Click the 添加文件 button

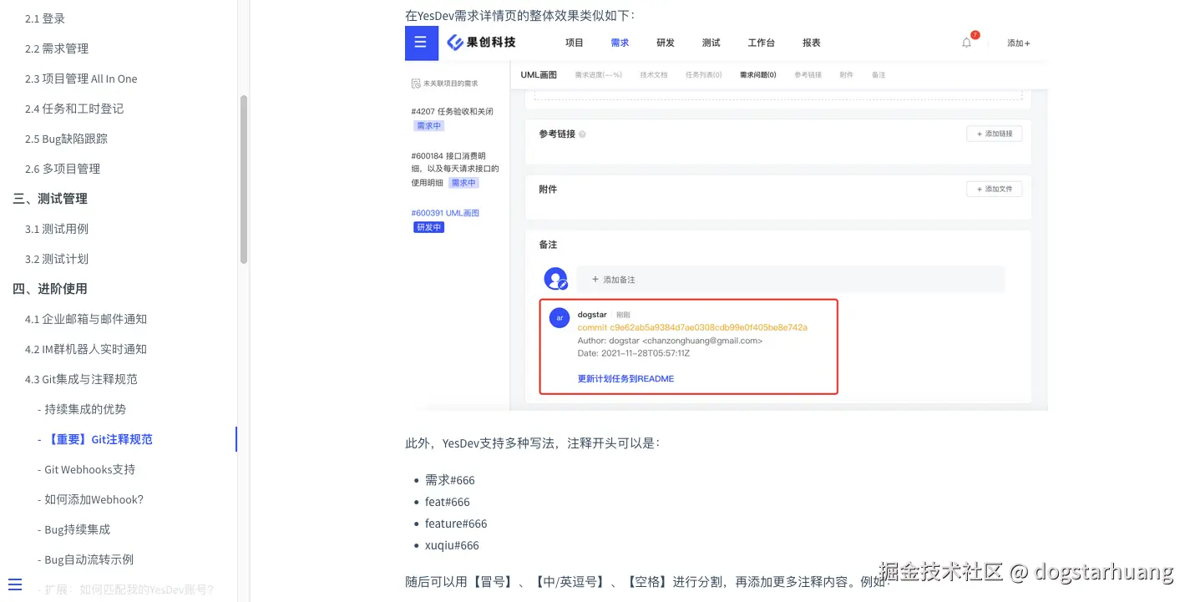click(995, 189)
